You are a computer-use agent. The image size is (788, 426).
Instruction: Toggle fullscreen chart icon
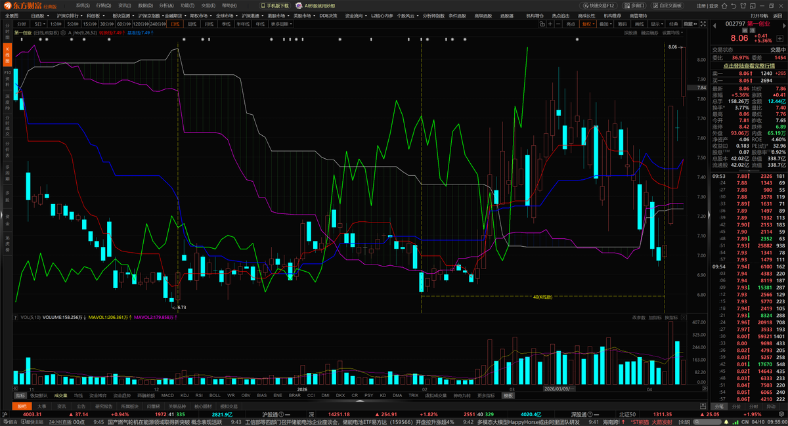pyautogui.click(x=703, y=24)
